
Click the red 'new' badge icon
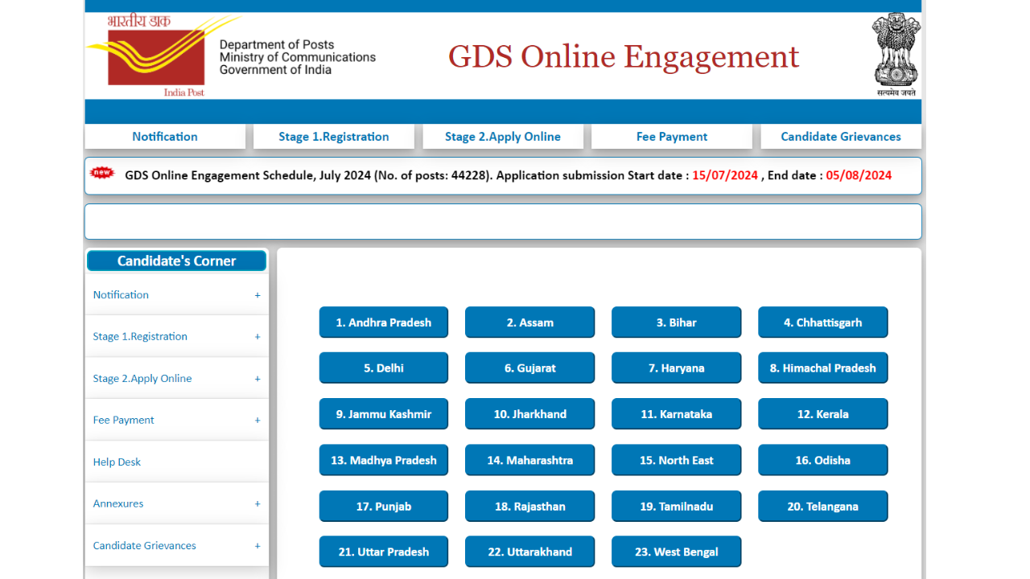pos(102,173)
